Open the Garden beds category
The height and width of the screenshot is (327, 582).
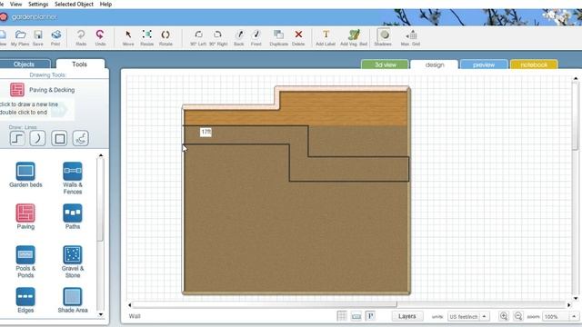tap(25, 172)
